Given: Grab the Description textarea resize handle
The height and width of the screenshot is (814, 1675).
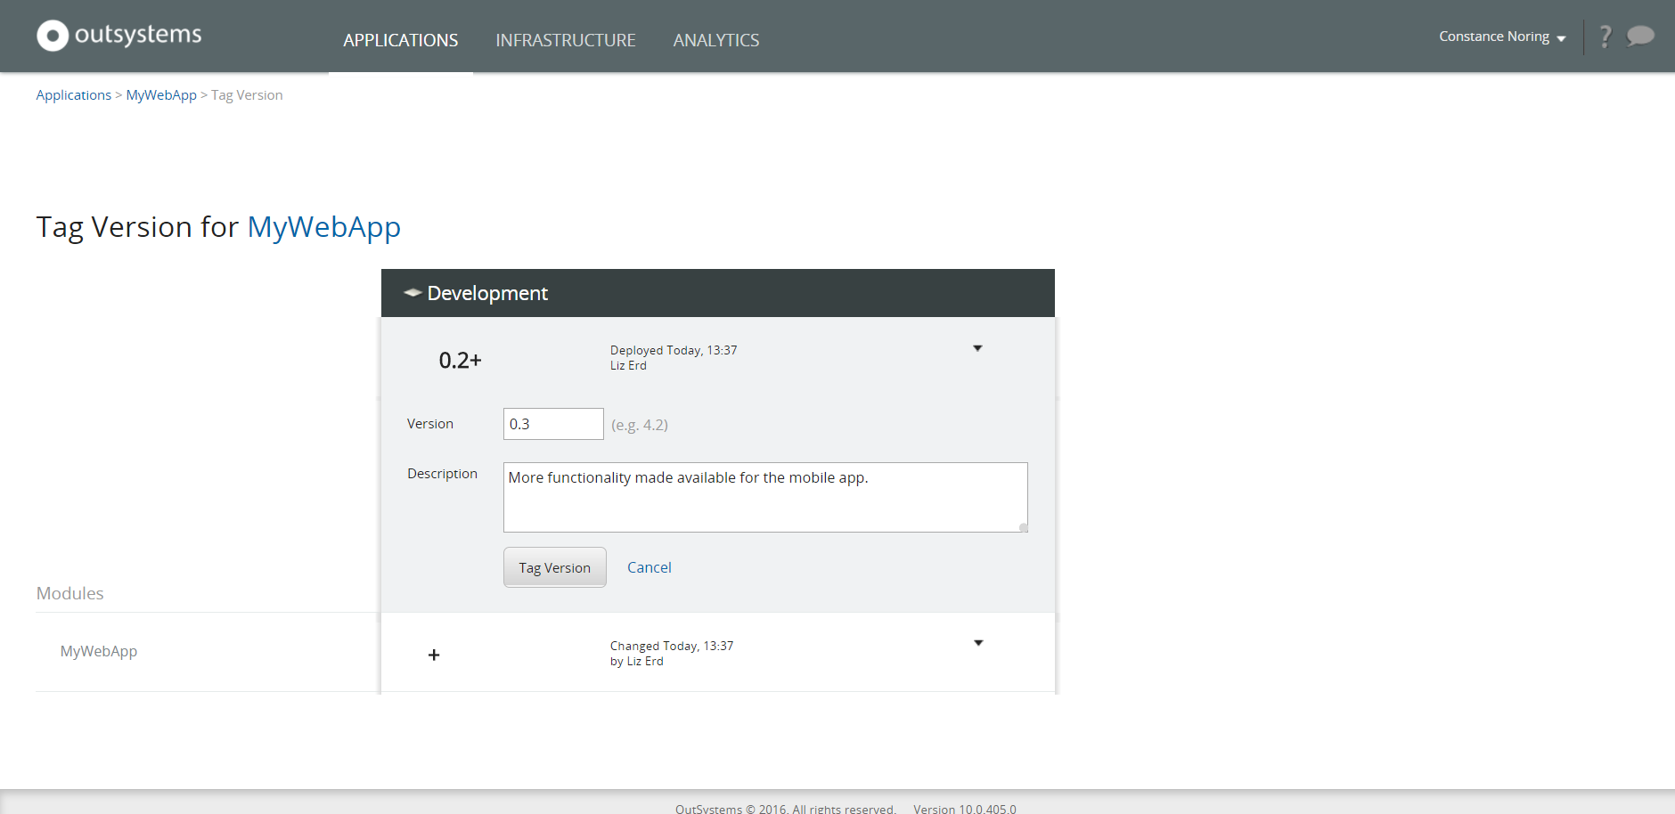Looking at the screenshot, I should click(x=1023, y=527).
